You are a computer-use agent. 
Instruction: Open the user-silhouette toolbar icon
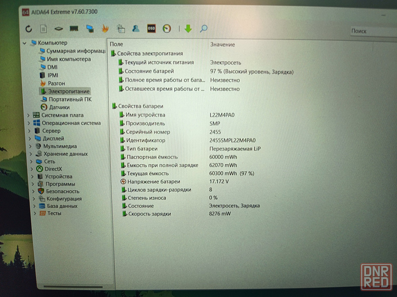[x=136, y=29]
